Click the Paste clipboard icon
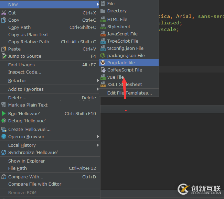This screenshot has height=199, width=224. (4, 49)
